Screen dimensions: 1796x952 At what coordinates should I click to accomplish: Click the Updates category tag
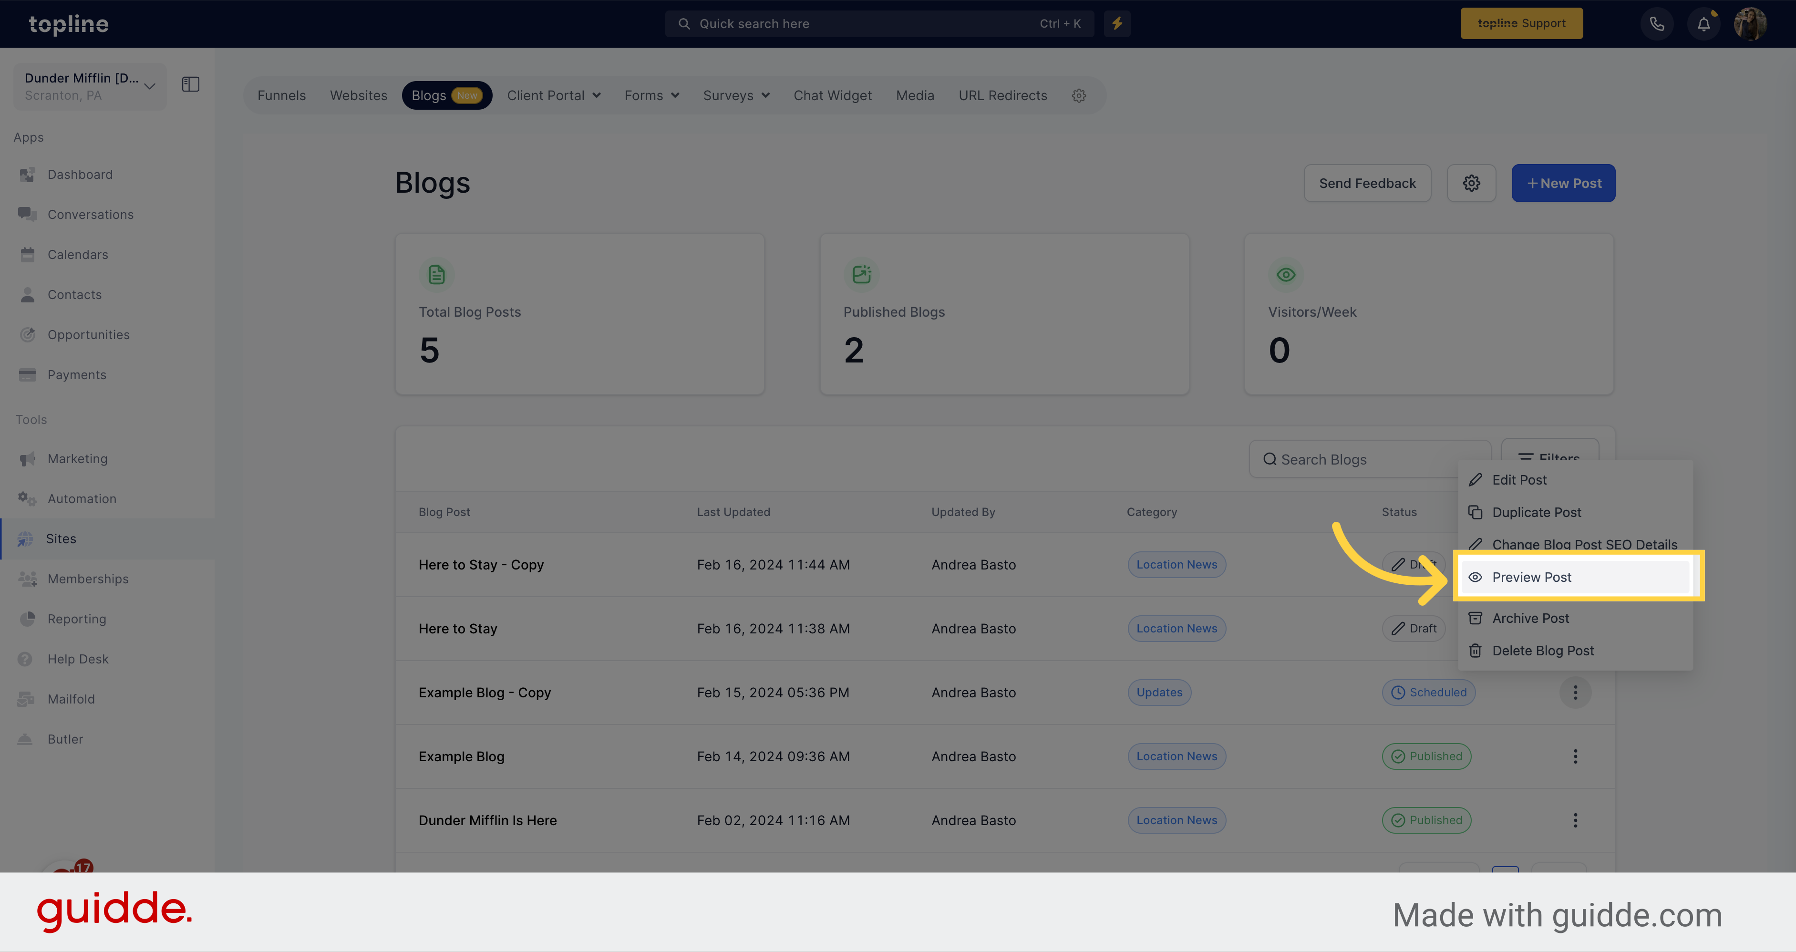[x=1159, y=693]
